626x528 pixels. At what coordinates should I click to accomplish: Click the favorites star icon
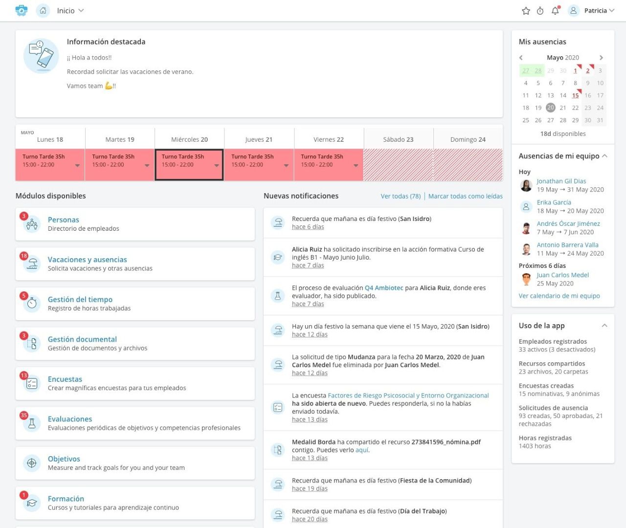pyautogui.click(x=526, y=11)
